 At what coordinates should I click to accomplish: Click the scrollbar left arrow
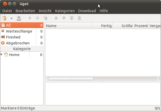coord(47,79)
